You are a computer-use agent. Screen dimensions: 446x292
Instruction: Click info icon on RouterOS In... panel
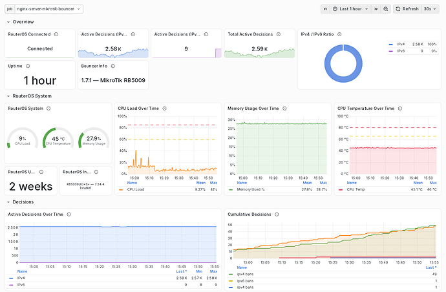click(96, 172)
